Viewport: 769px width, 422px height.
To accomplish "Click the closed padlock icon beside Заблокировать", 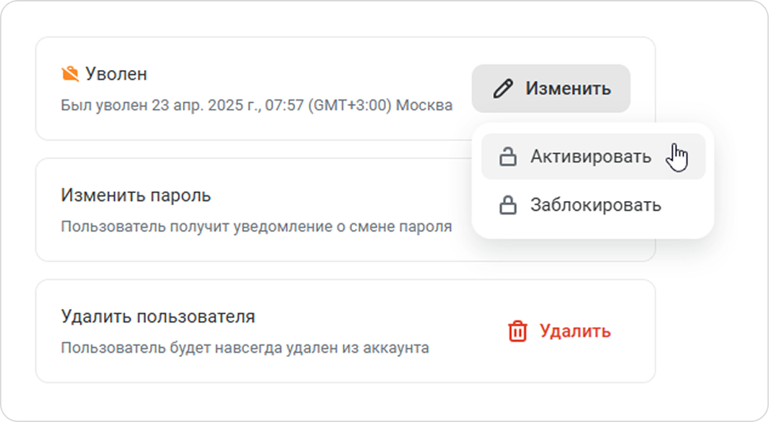I will [508, 205].
